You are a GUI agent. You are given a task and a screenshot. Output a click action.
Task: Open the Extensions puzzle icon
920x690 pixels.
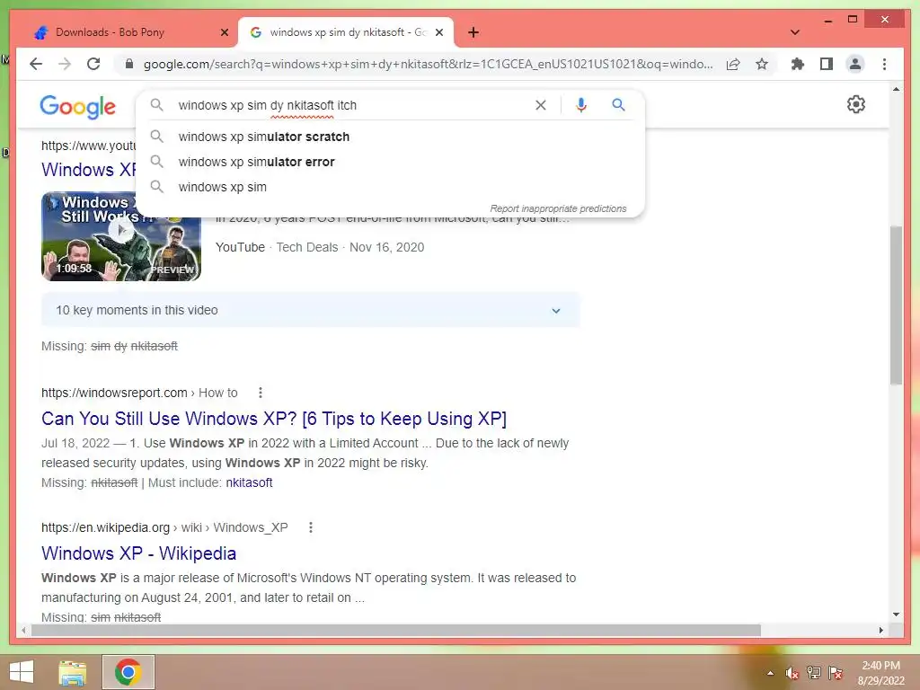[798, 64]
